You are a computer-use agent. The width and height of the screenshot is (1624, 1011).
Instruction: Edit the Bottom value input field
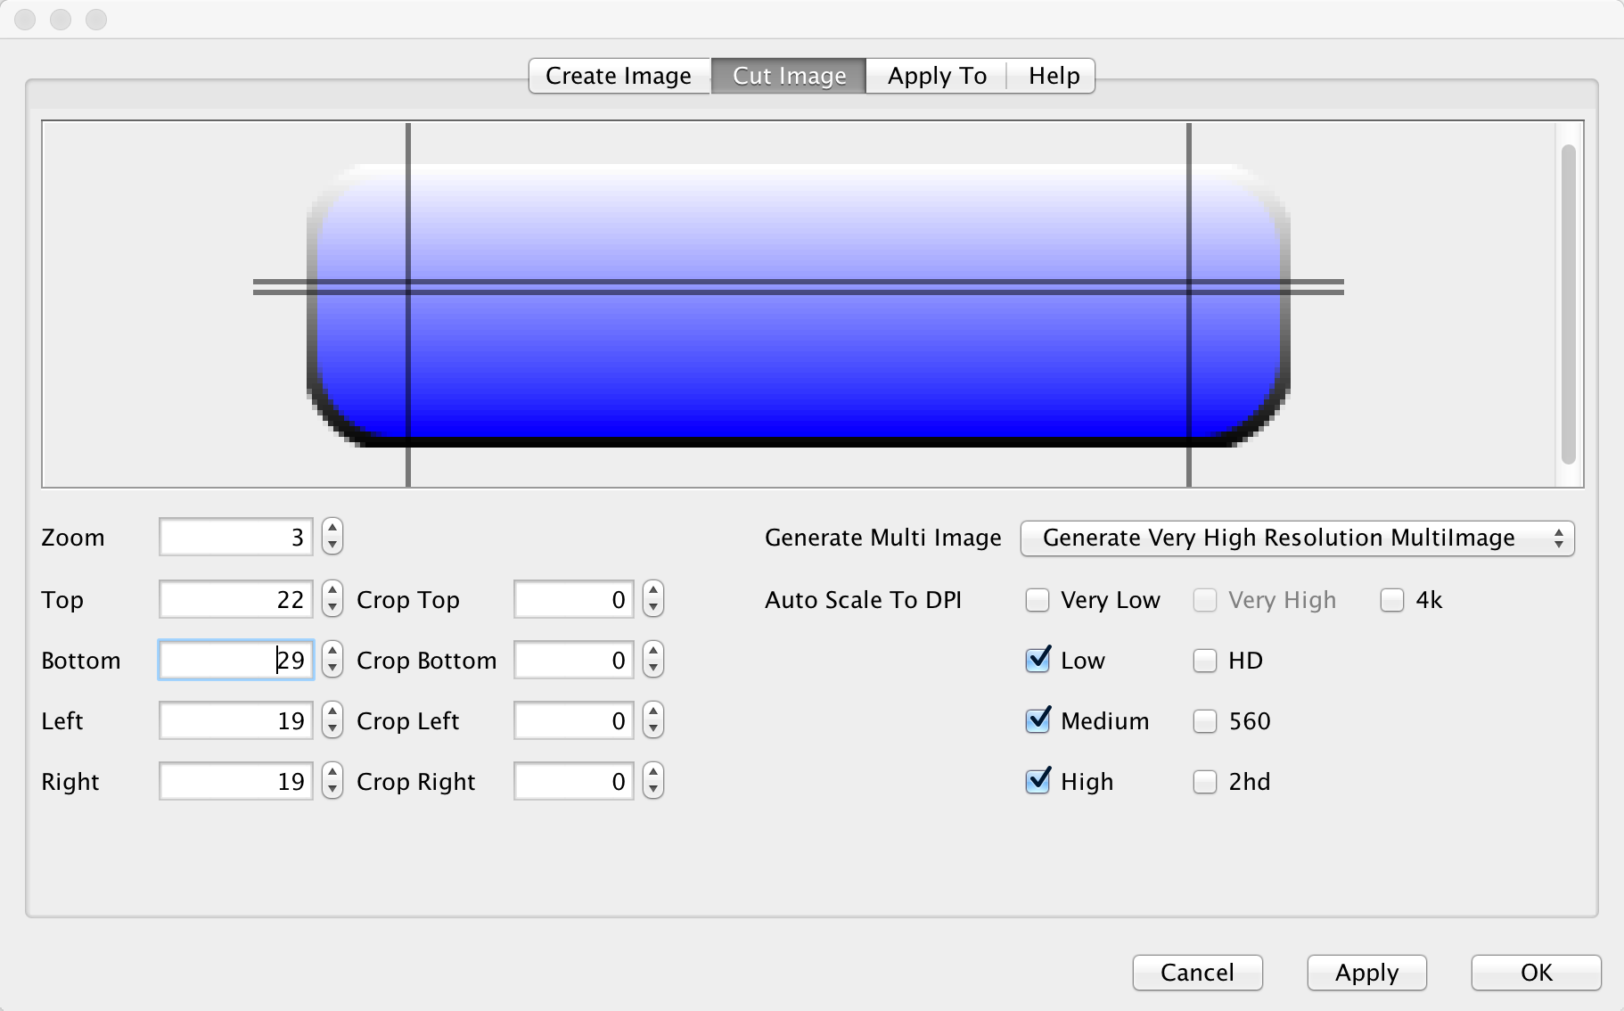point(235,660)
